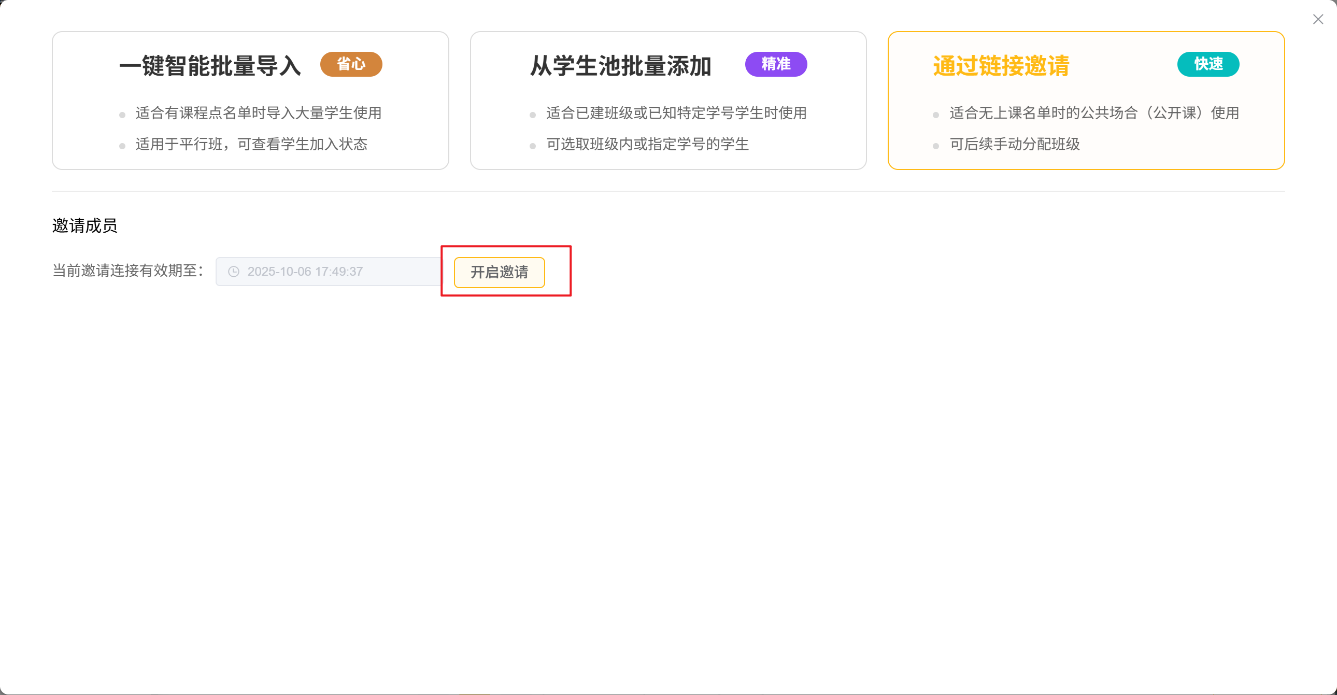Click 适合无上课名单时的公共场合 description
This screenshot has height=695, width=1337.
coord(1093,112)
